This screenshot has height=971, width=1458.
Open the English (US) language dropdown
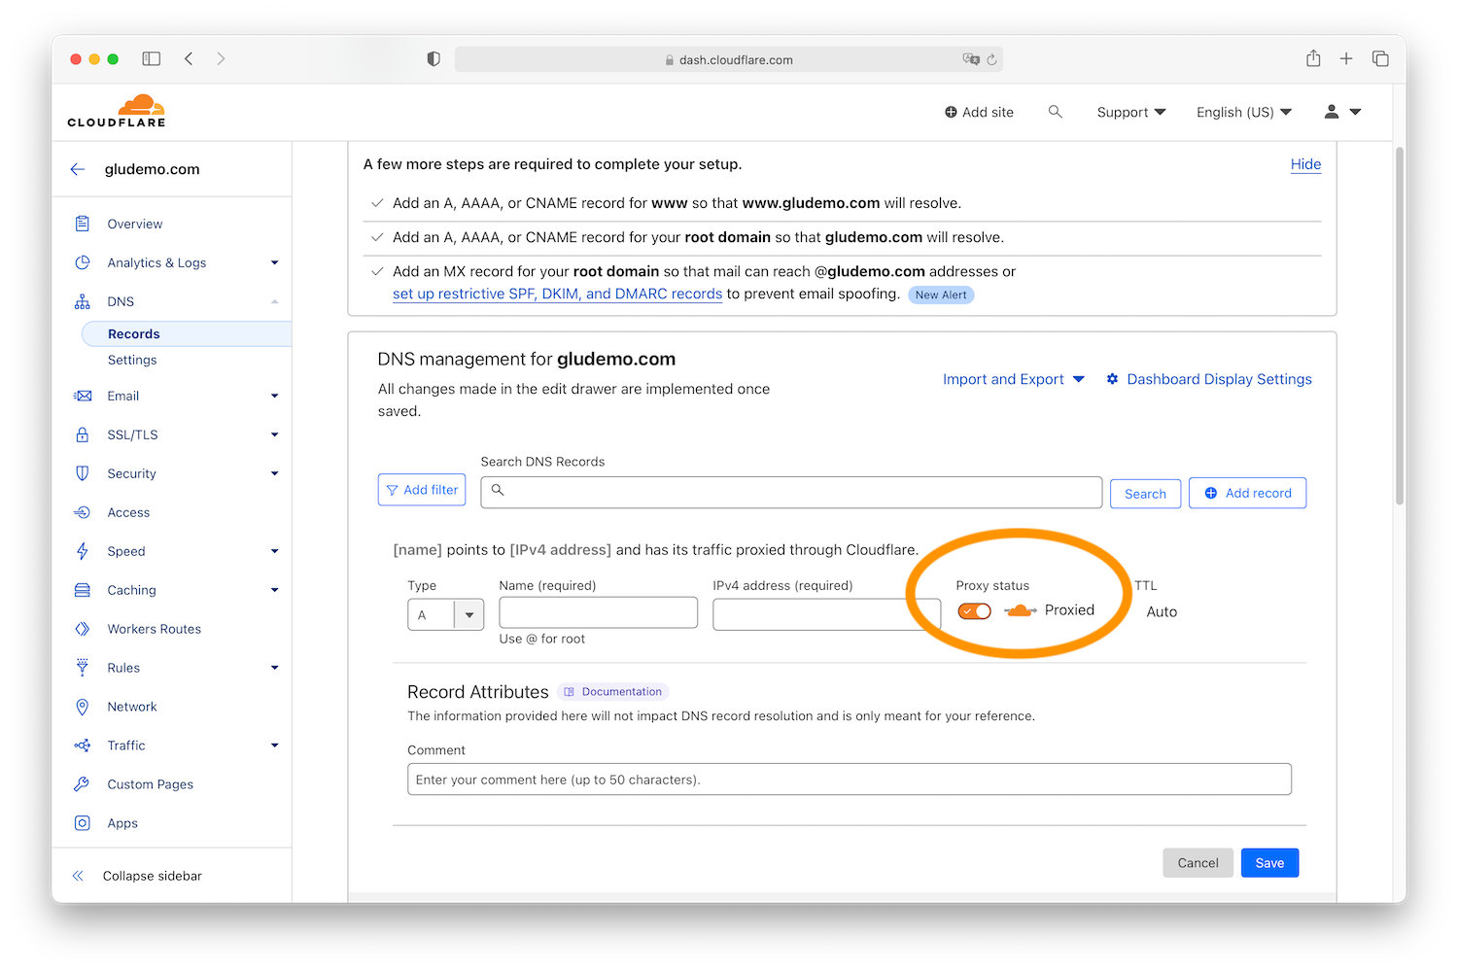pyautogui.click(x=1244, y=112)
